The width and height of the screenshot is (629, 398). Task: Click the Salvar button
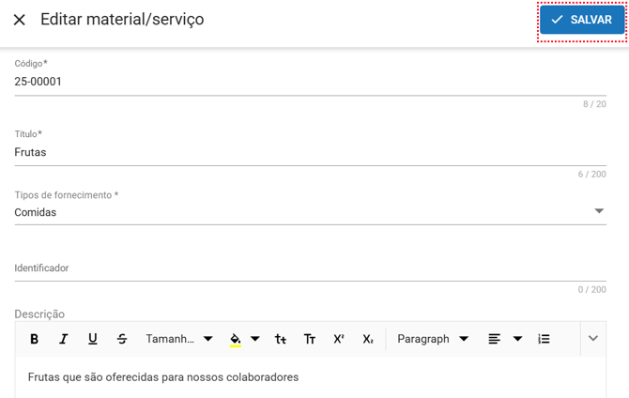(582, 20)
